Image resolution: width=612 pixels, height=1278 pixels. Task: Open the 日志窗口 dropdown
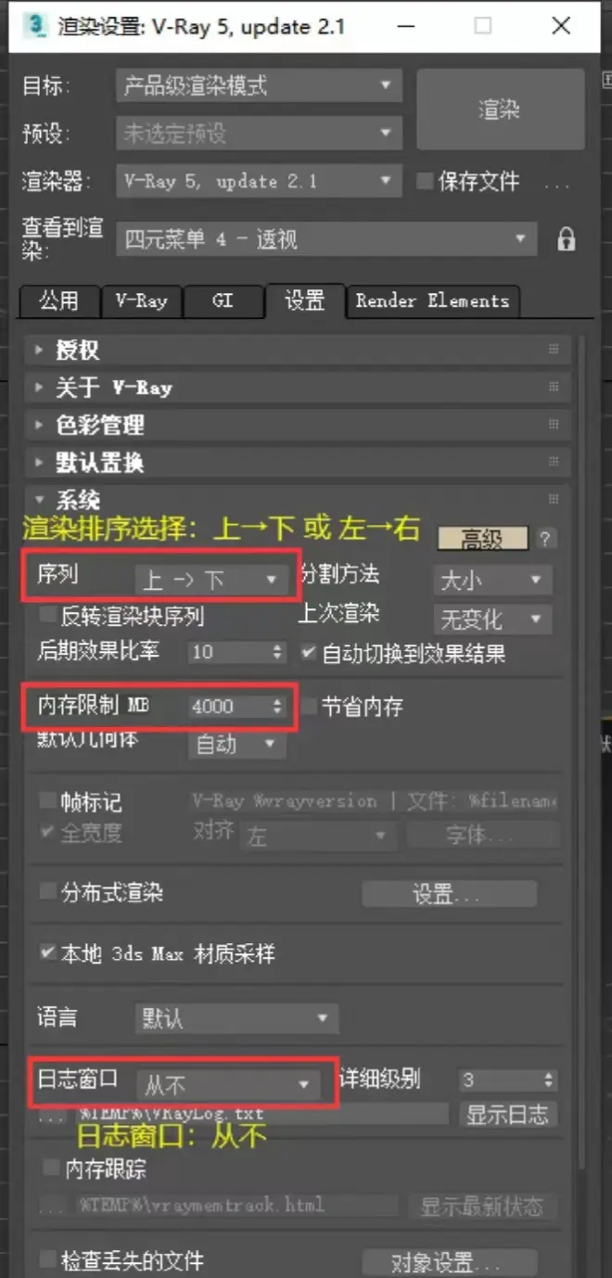(x=228, y=1082)
